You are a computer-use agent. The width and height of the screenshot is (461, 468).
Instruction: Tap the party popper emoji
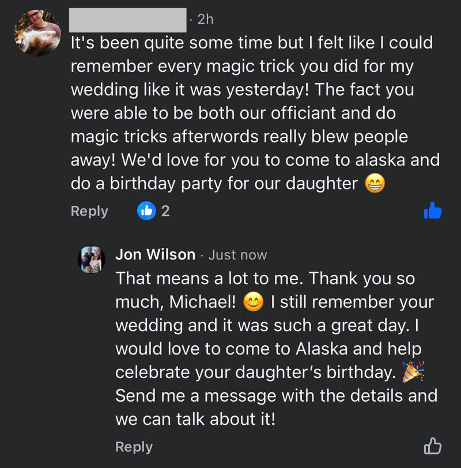(x=413, y=372)
